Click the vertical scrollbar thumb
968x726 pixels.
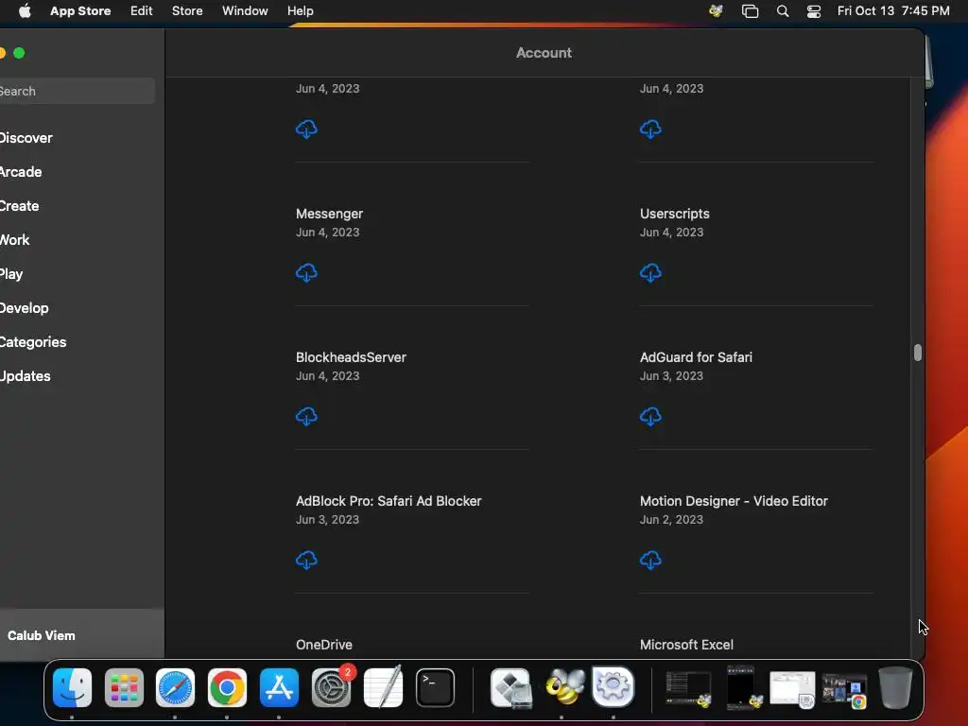(x=917, y=353)
